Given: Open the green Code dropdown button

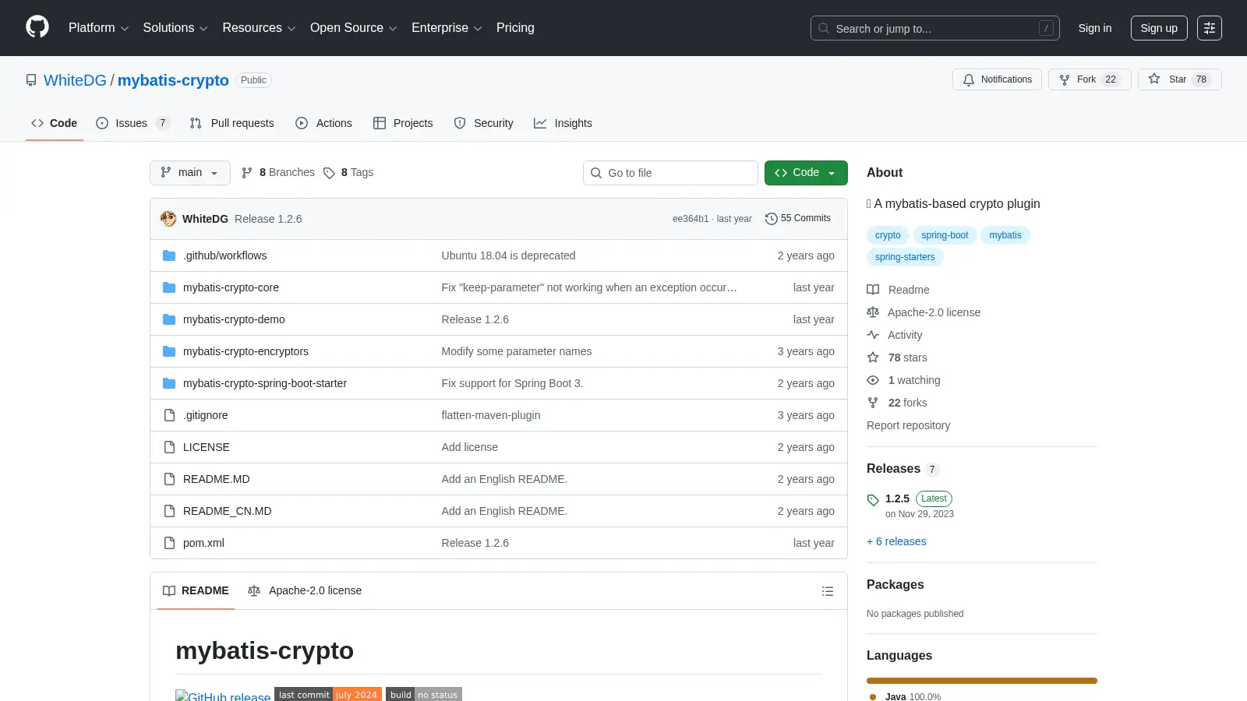Looking at the screenshot, I should tap(806, 173).
